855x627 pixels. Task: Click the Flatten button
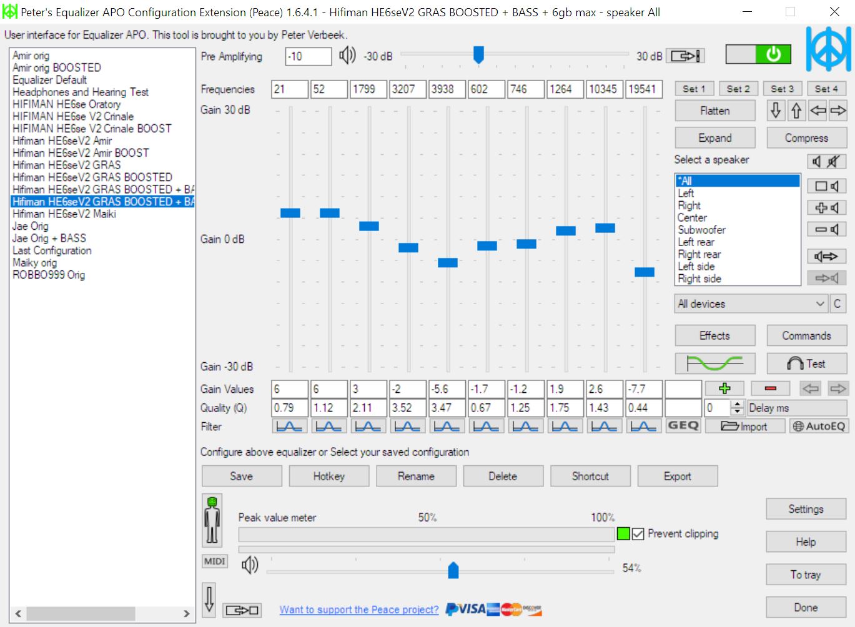click(715, 111)
